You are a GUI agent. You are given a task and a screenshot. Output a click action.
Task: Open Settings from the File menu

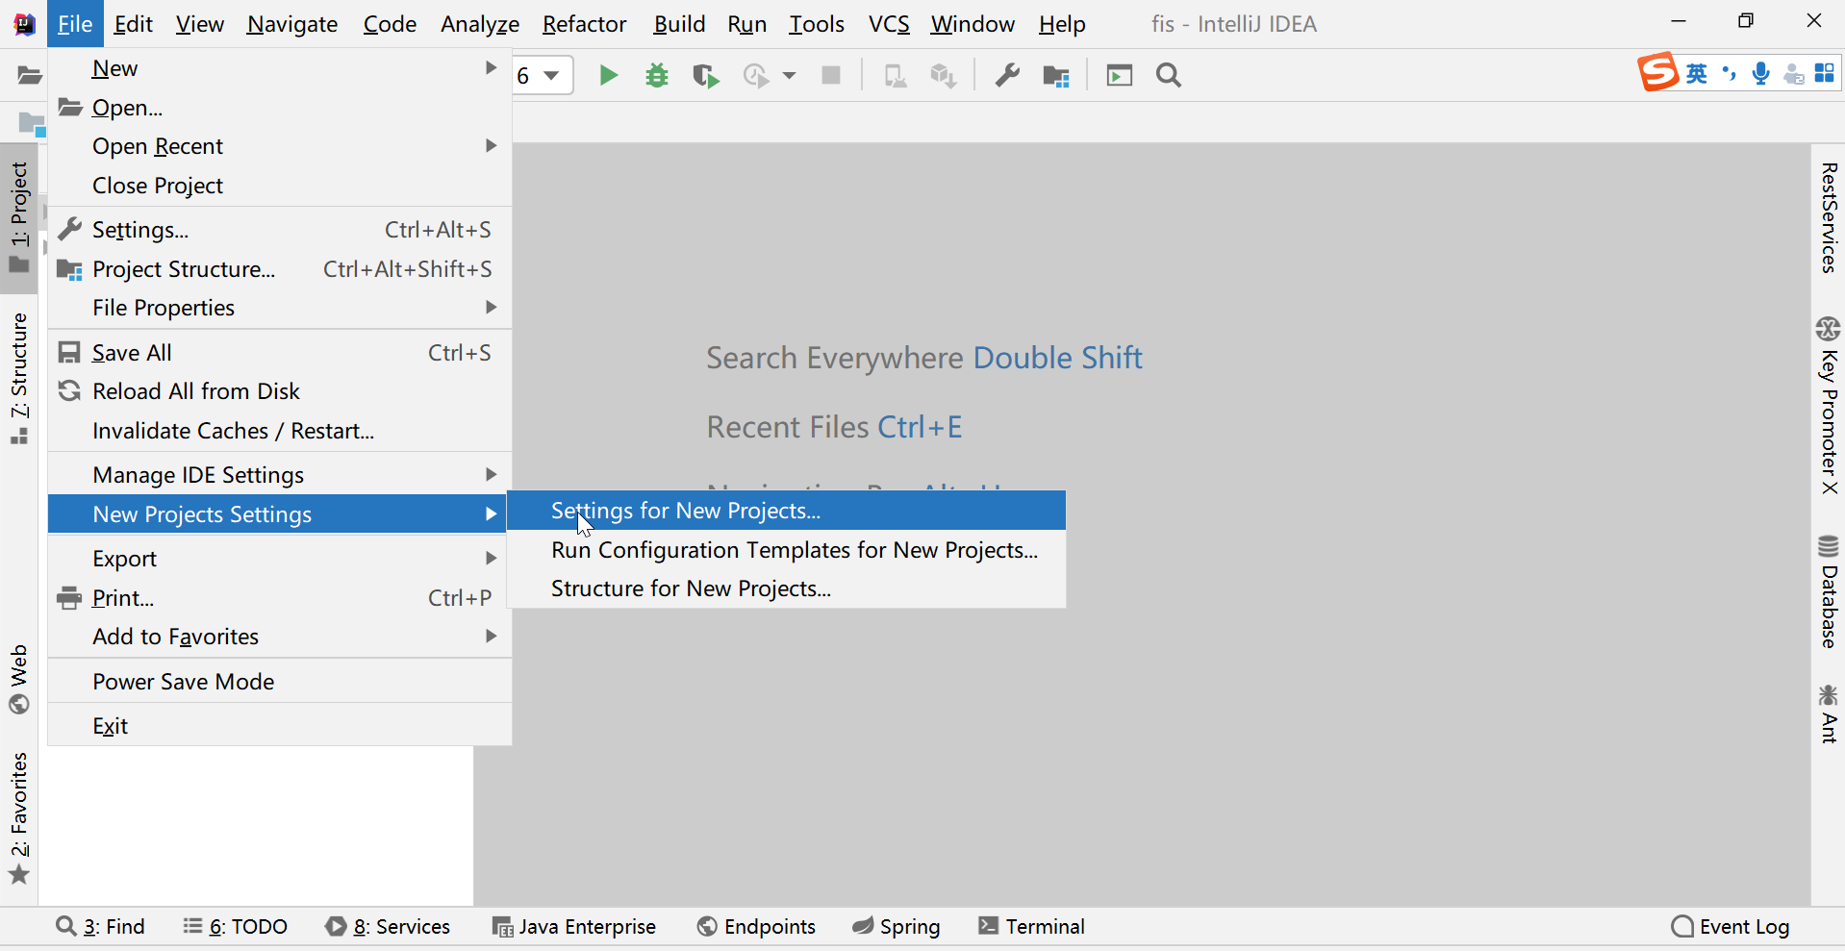point(279,230)
